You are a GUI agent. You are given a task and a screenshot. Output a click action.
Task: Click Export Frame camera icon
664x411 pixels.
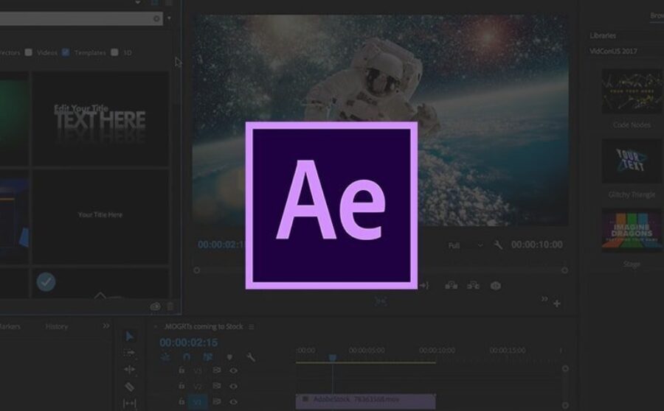point(496,287)
